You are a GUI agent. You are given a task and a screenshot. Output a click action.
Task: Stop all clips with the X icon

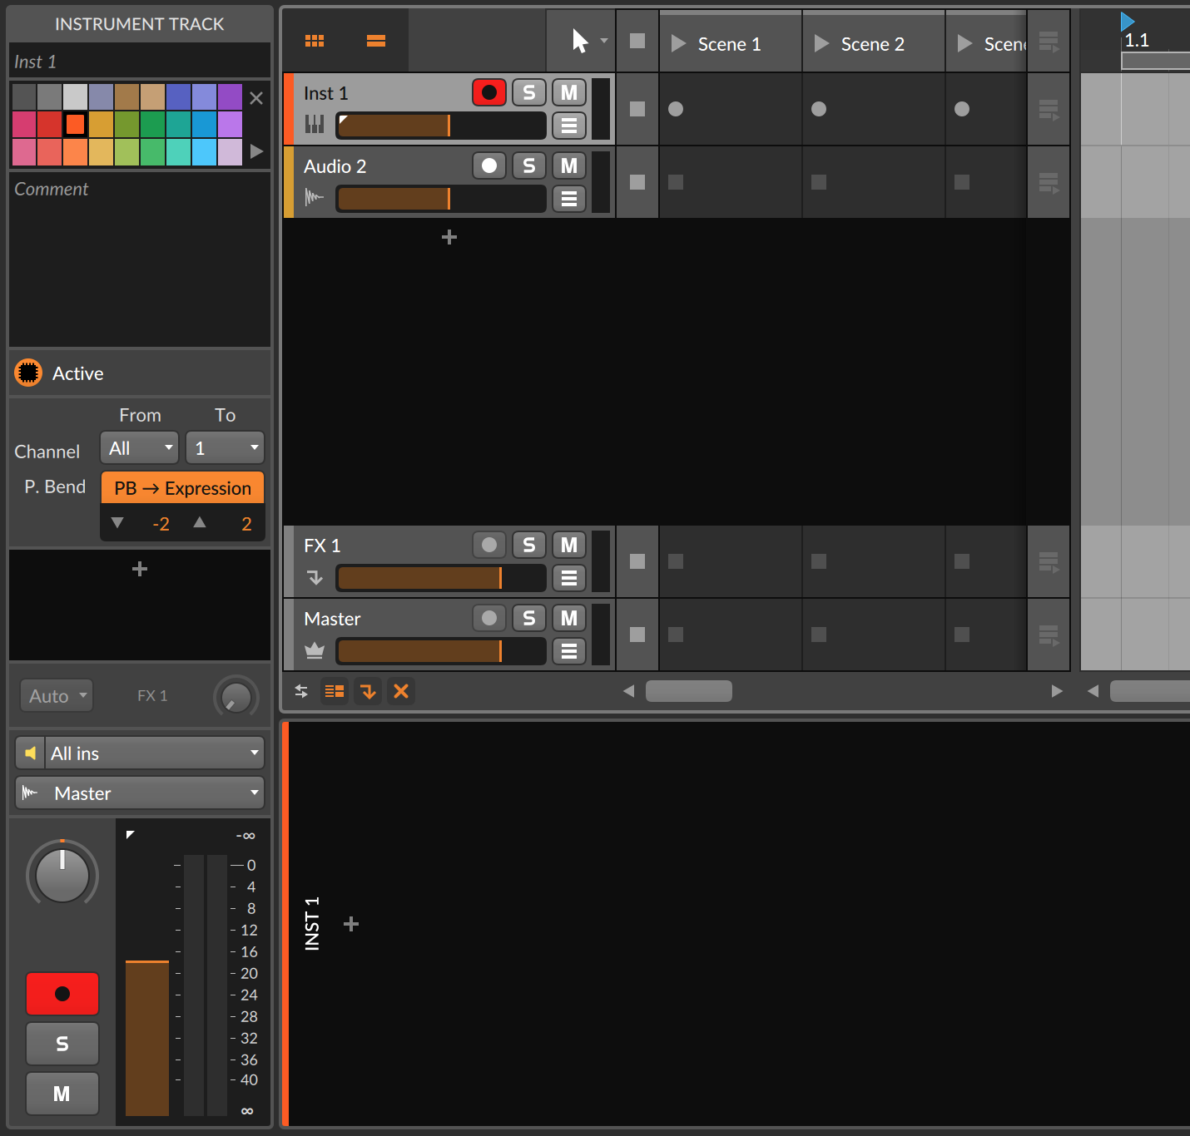click(x=400, y=691)
